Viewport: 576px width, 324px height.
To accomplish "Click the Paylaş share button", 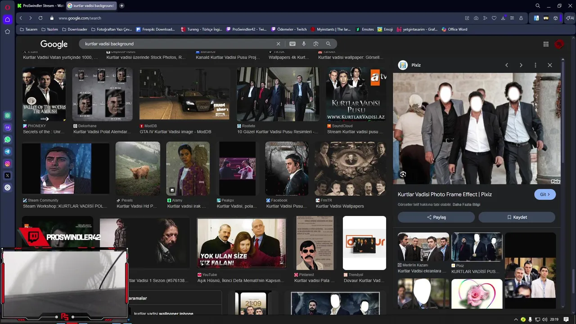I will click(436, 217).
